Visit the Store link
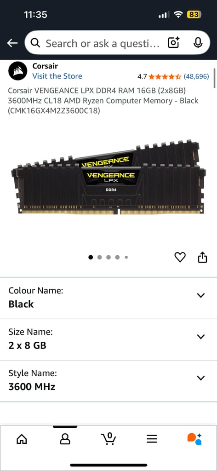The width and height of the screenshot is (217, 471). point(57,76)
